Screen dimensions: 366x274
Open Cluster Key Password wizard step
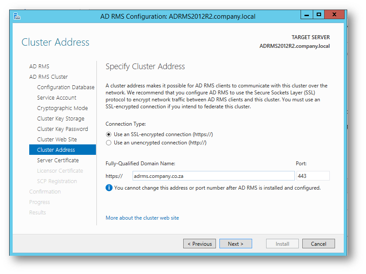[x=62, y=129]
